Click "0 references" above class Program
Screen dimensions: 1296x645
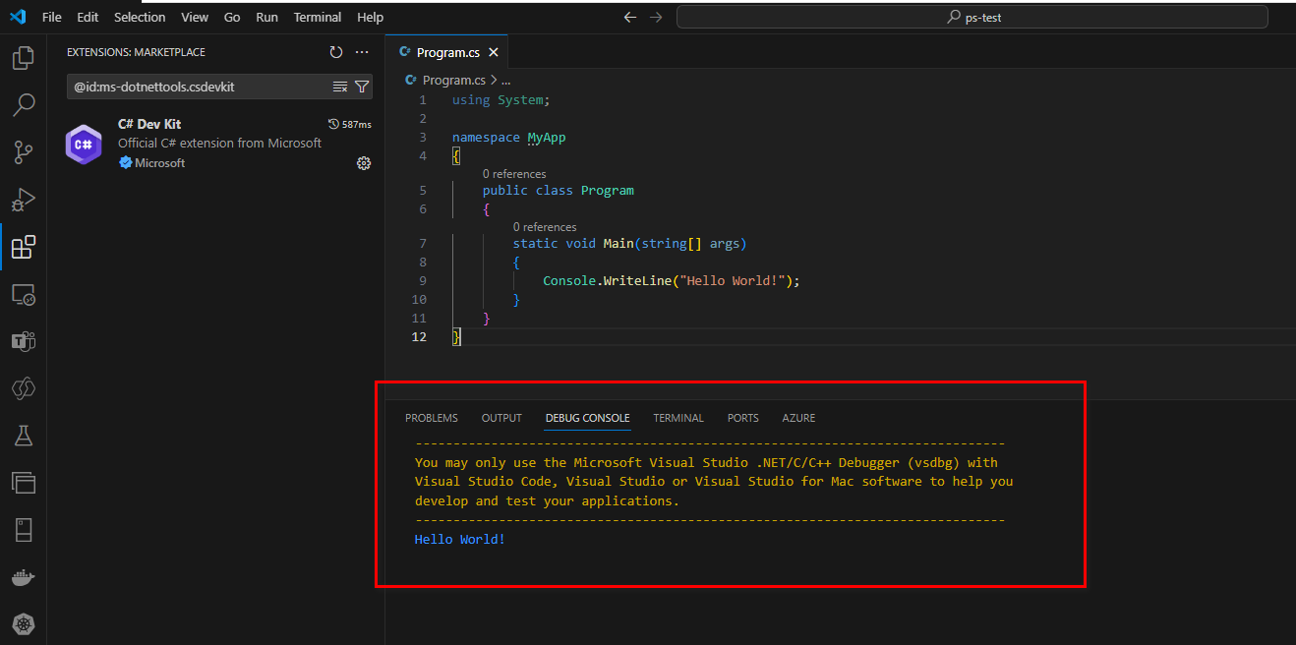tap(514, 174)
